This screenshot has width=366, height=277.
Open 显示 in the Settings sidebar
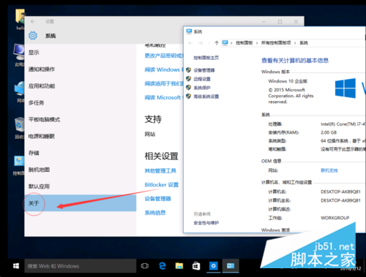pos(34,53)
